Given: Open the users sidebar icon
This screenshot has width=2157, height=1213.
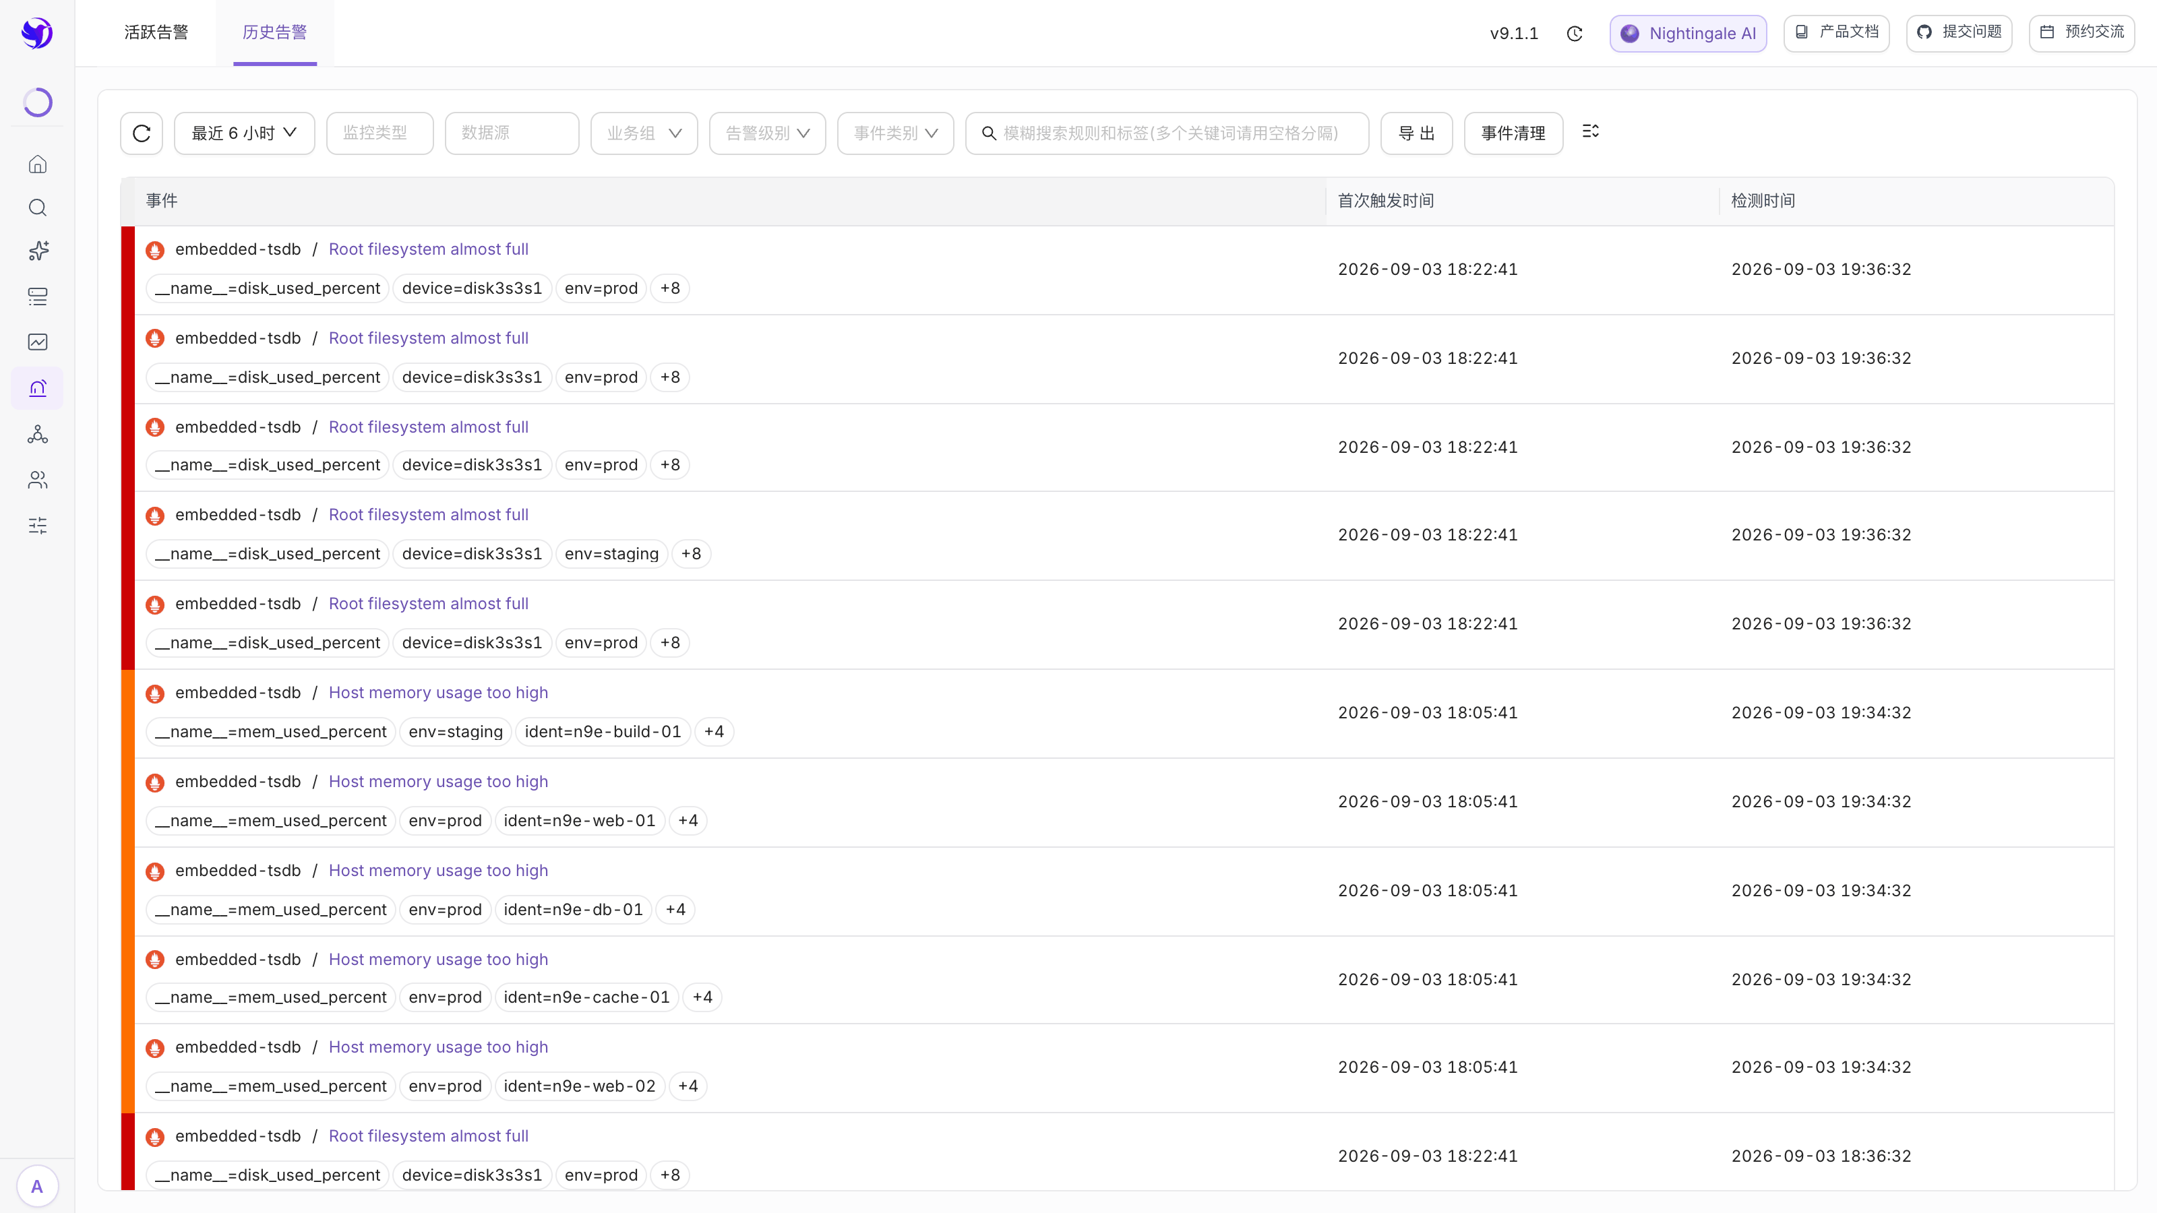Looking at the screenshot, I should 38,480.
